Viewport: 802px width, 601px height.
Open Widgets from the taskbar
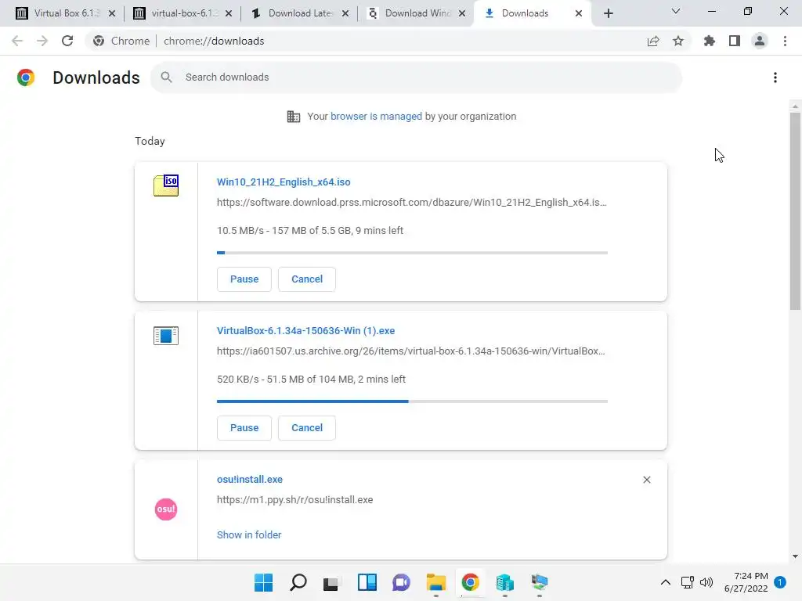[x=367, y=582]
